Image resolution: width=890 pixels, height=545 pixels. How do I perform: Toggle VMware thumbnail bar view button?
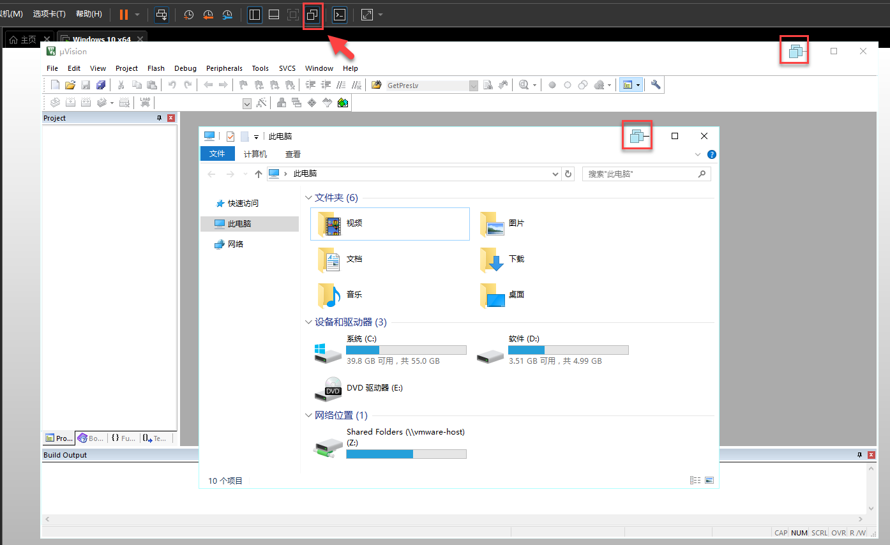274,15
